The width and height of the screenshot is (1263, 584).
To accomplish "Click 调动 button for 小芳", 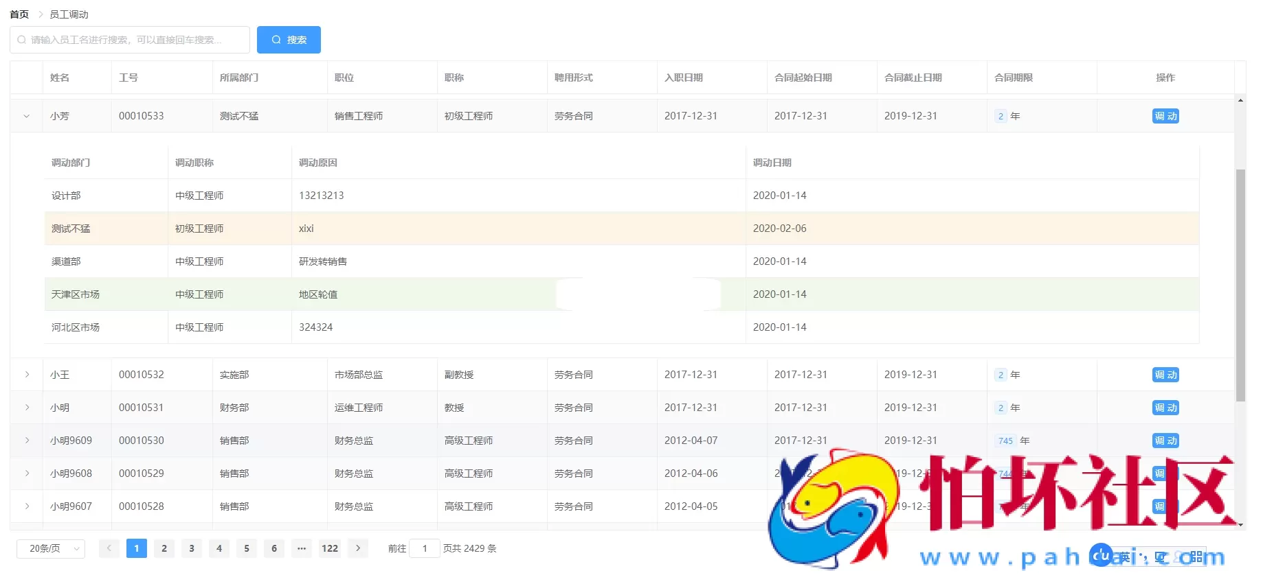I will click(1165, 116).
